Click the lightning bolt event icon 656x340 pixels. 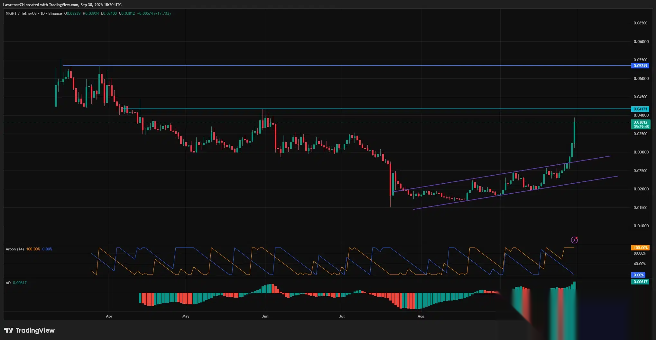click(x=574, y=240)
